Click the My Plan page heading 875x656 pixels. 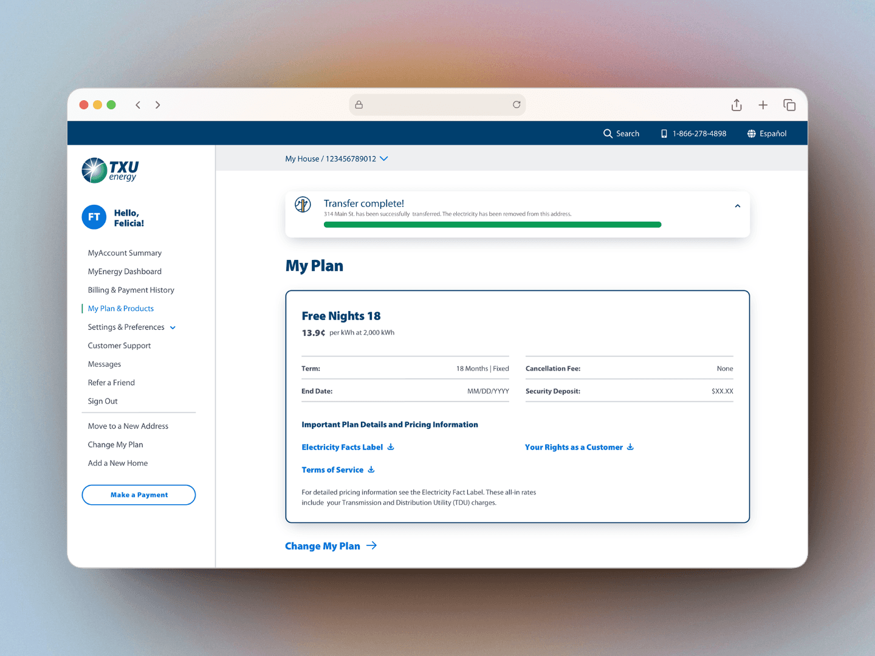pos(314,266)
